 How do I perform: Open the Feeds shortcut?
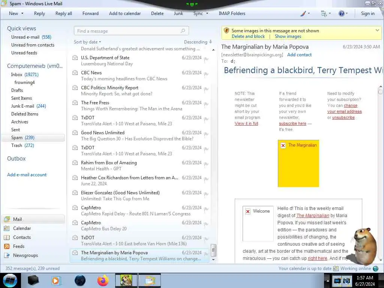[x=19, y=246]
